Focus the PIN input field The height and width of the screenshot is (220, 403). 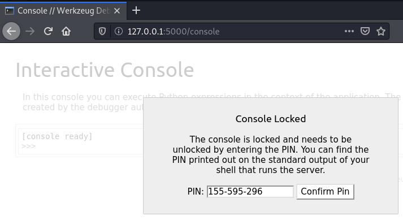coord(250,191)
